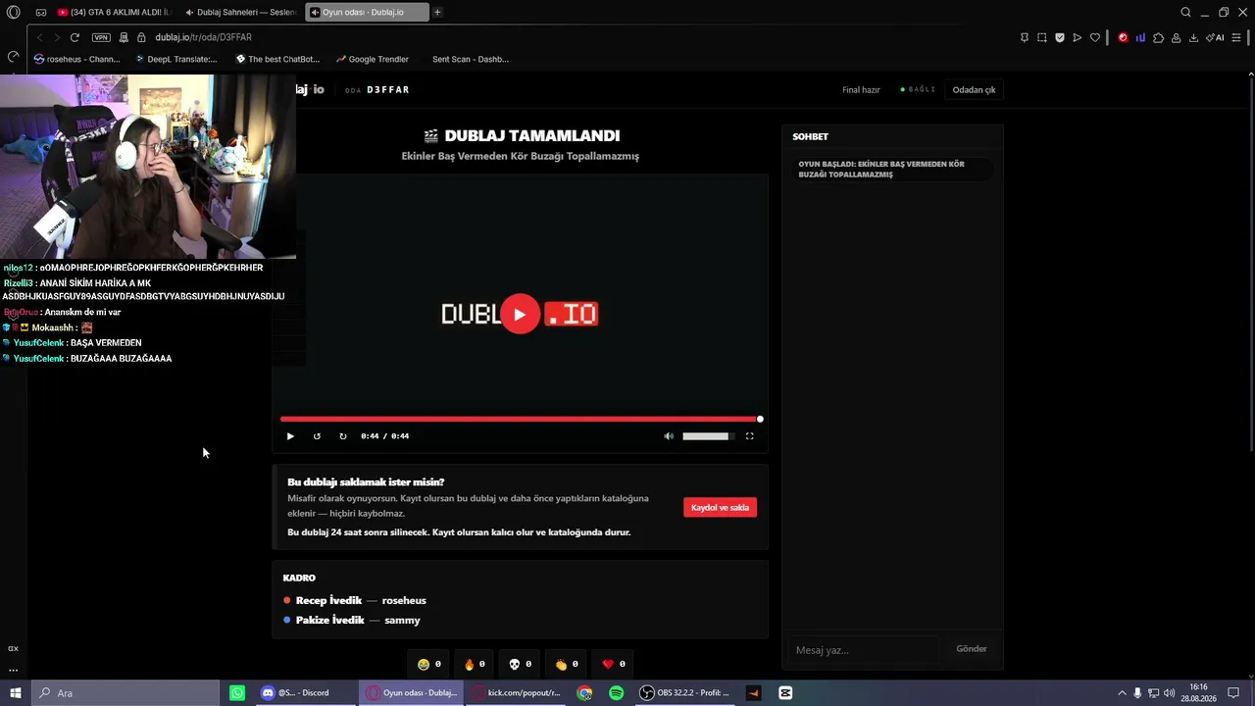1255x706 pixels.
Task: Open 'The best ChatBot...' bookmark
Action: (277, 59)
